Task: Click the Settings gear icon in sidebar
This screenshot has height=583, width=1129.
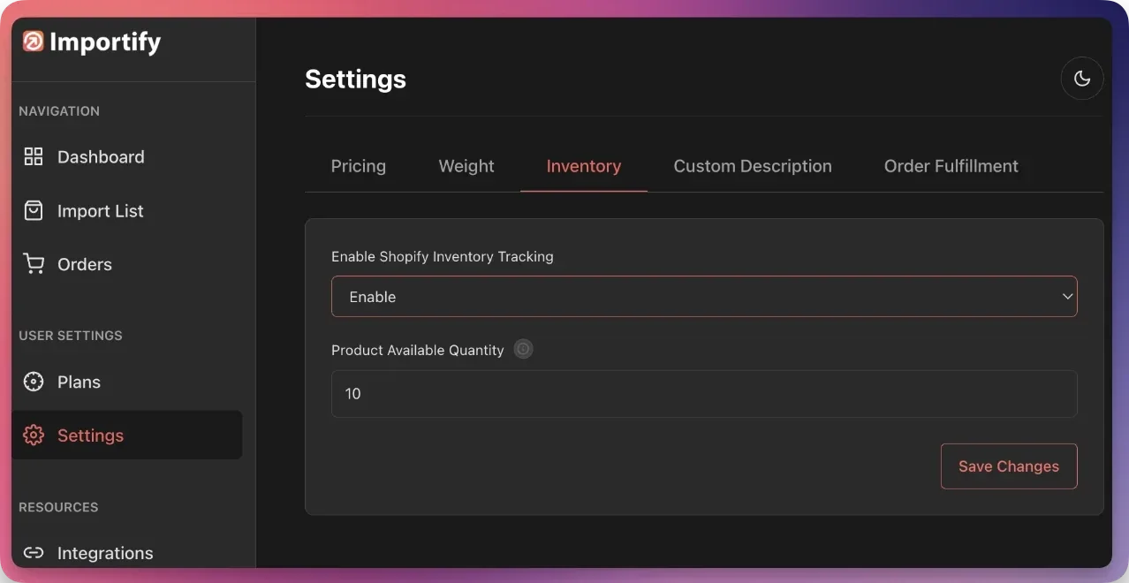Action: [34, 435]
